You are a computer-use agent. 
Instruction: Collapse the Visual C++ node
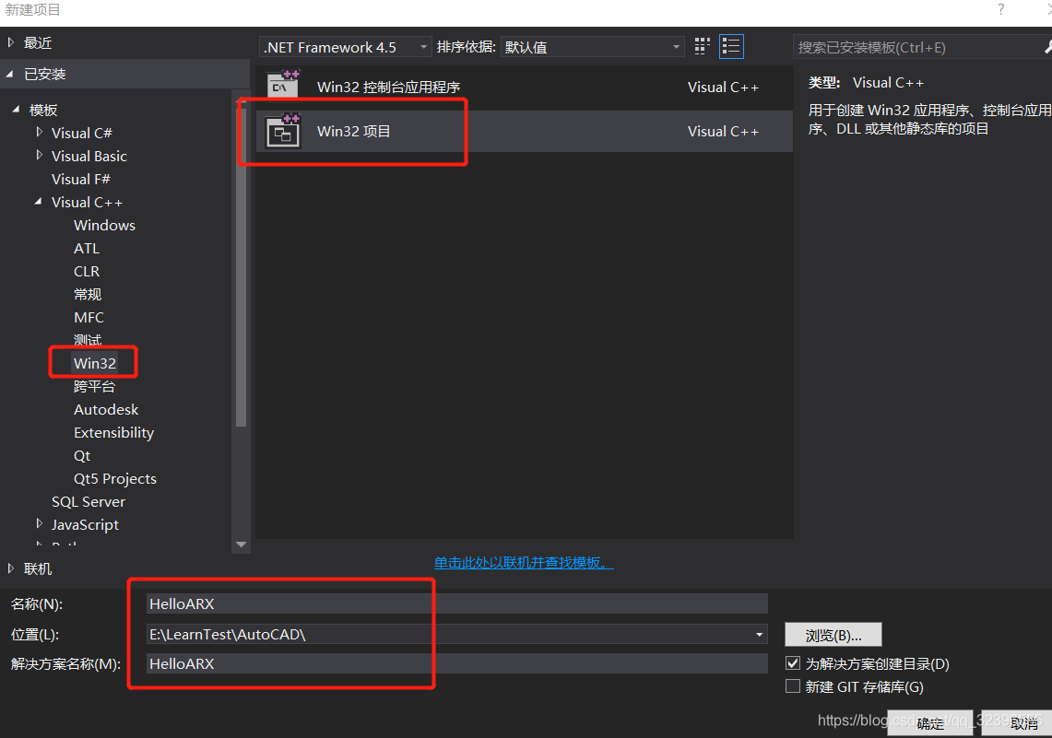pyautogui.click(x=38, y=201)
